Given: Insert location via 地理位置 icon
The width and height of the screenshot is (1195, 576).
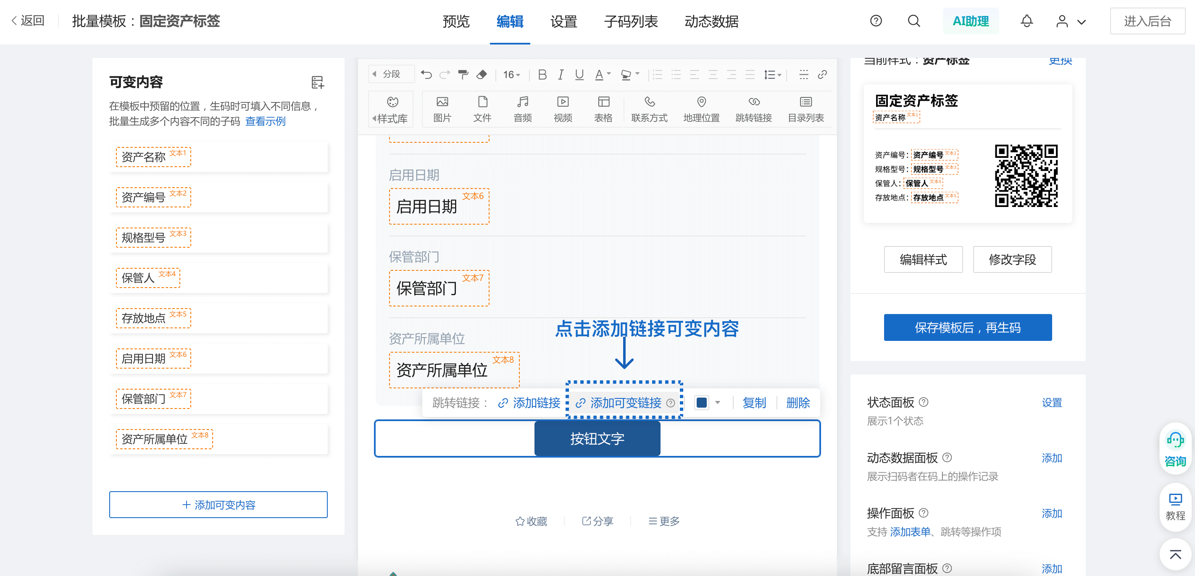Looking at the screenshot, I should [700, 108].
